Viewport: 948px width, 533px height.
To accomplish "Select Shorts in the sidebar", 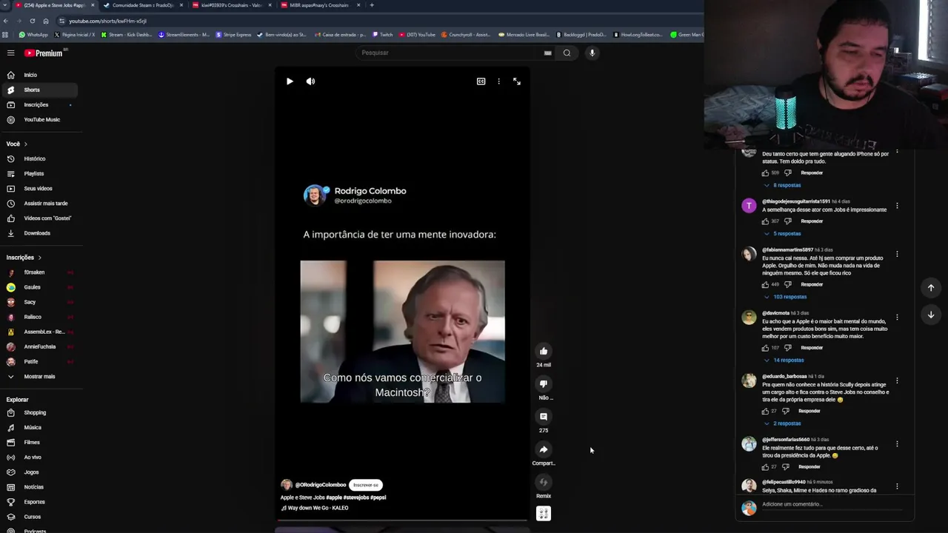I will click(39, 90).
